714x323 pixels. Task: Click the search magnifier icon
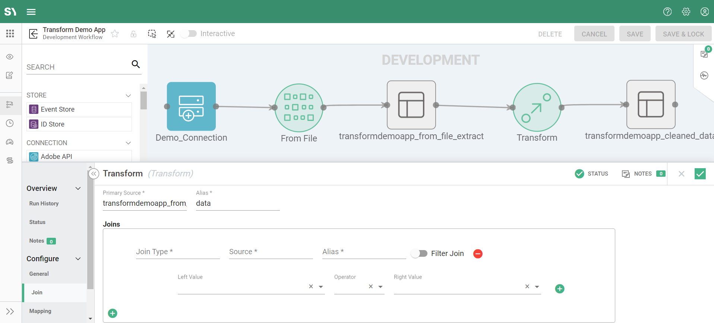pyautogui.click(x=136, y=64)
